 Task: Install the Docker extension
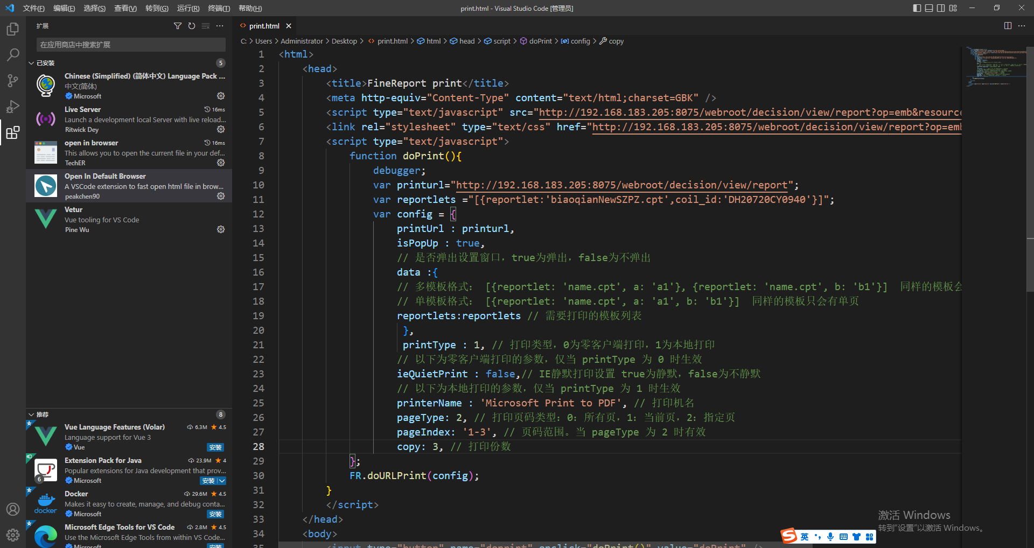(x=215, y=514)
